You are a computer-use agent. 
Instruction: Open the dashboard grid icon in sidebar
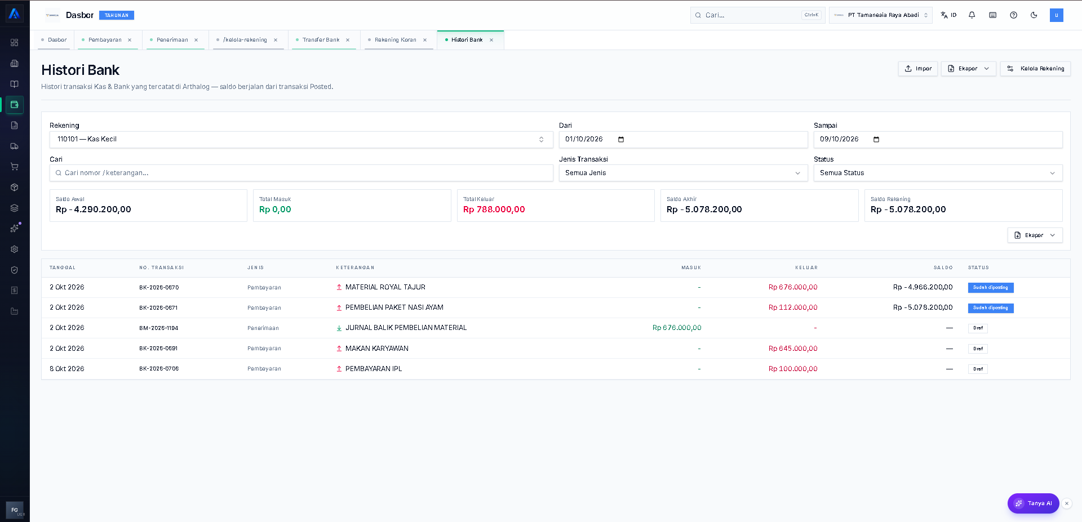tap(15, 43)
